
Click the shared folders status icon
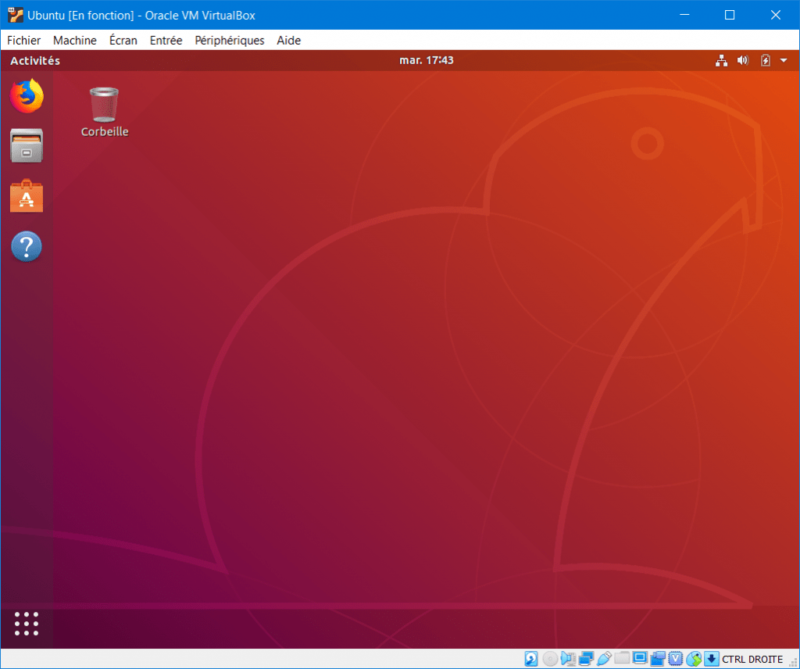pos(622,658)
